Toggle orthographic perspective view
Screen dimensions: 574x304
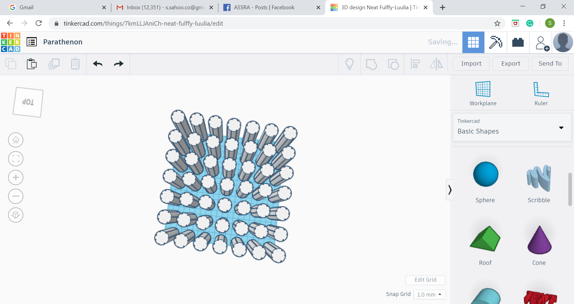(16, 215)
